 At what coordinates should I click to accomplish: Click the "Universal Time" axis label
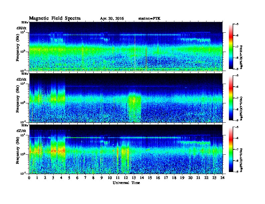(126, 183)
